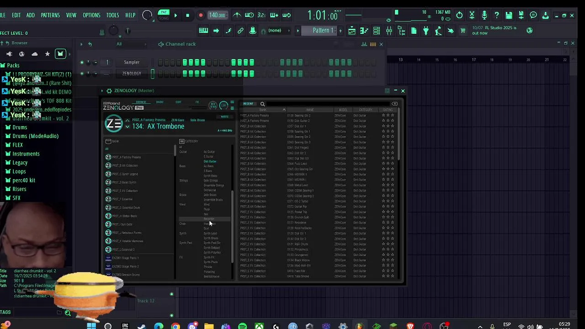Click the NAME column header in preset list

tap(310, 110)
